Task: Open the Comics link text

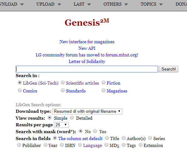Action: tap(30, 91)
